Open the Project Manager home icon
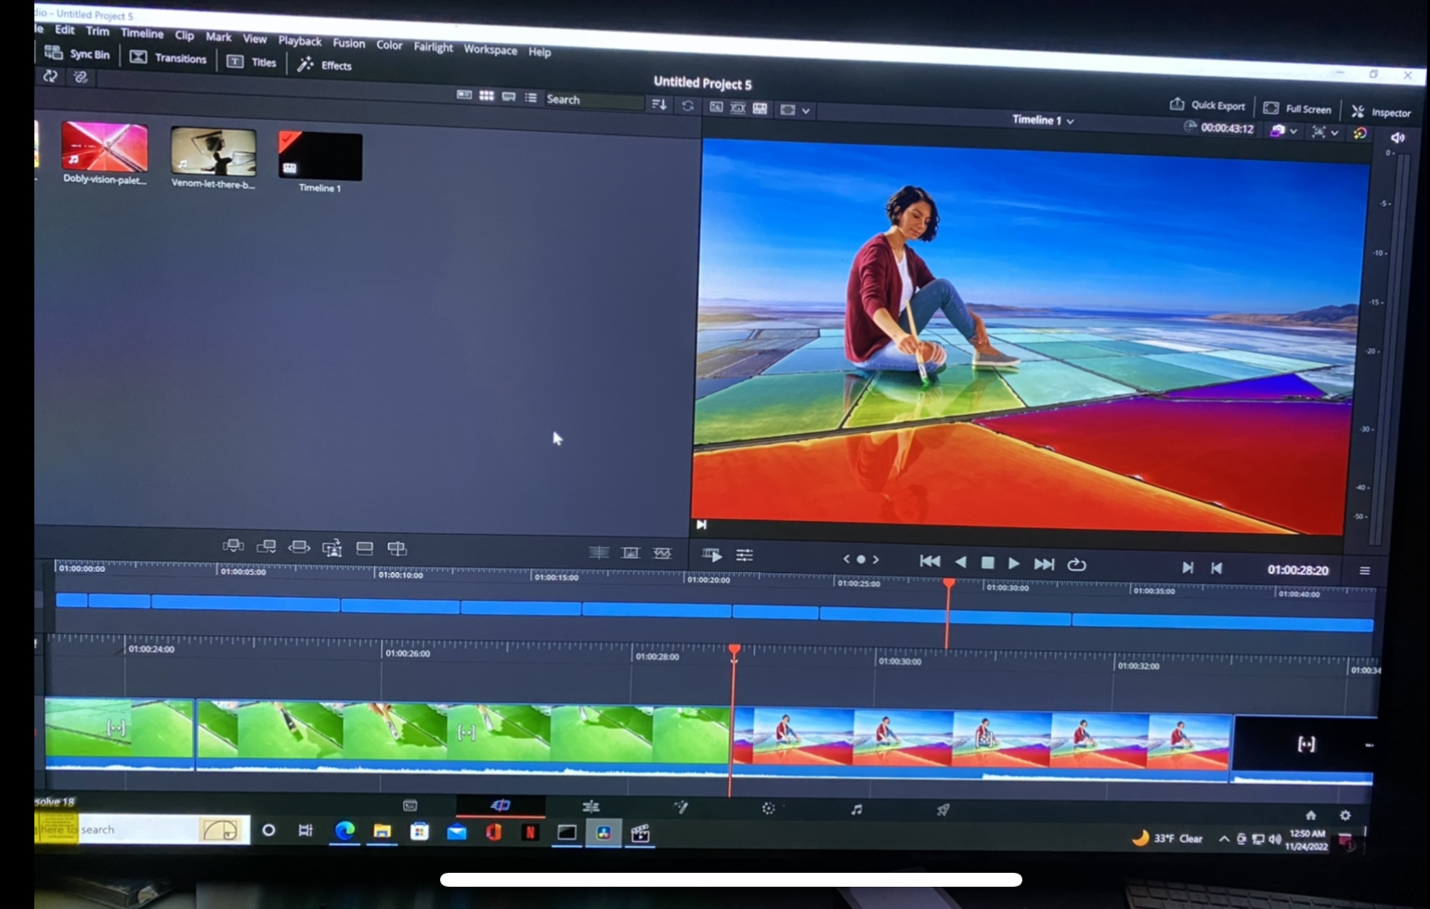1430x909 pixels. click(x=1311, y=815)
